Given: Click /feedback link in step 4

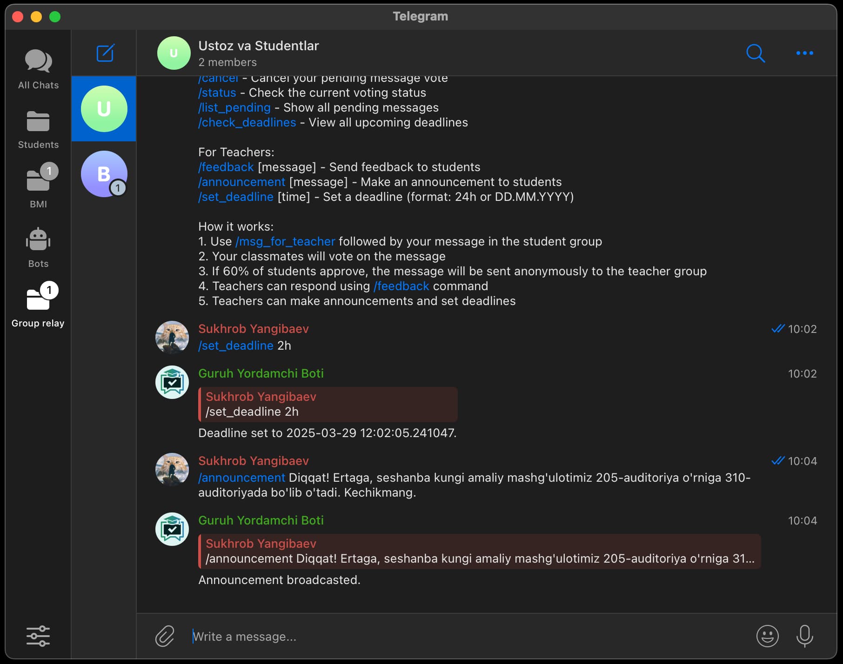Looking at the screenshot, I should click(401, 286).
